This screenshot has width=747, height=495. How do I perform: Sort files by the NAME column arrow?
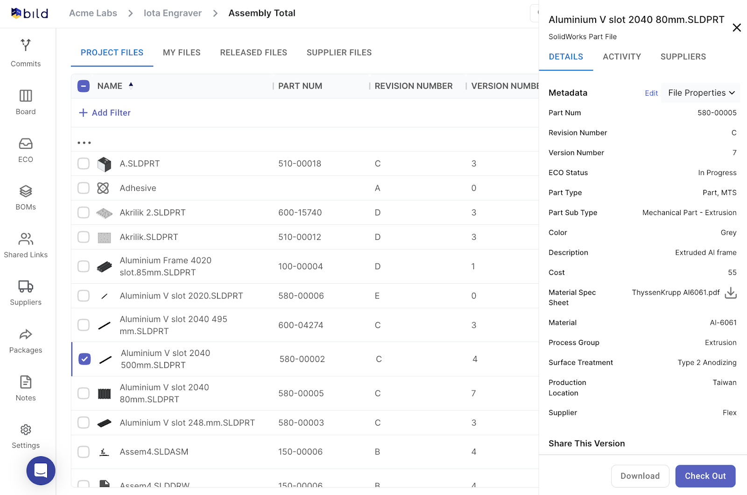[131, 85]
